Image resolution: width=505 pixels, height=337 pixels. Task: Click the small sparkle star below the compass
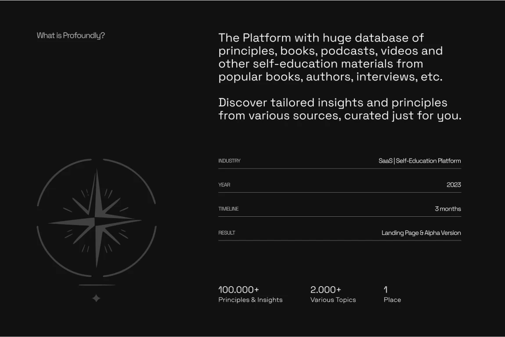click(96, 298)
